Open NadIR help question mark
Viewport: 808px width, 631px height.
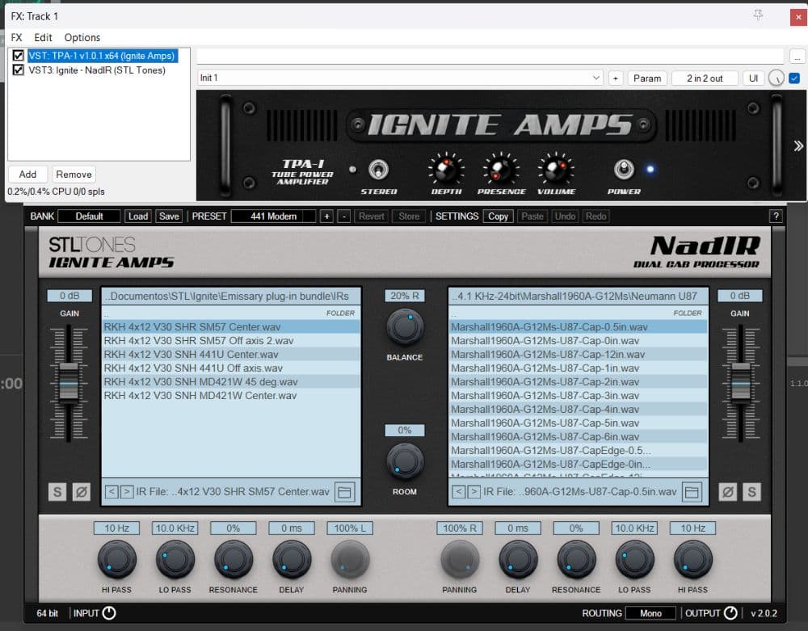776,217
